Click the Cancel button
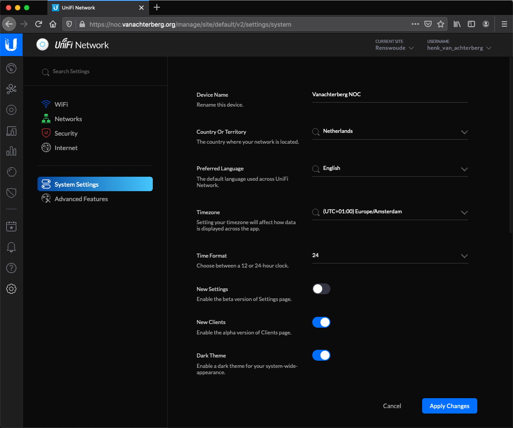 (x=392, y=406)
